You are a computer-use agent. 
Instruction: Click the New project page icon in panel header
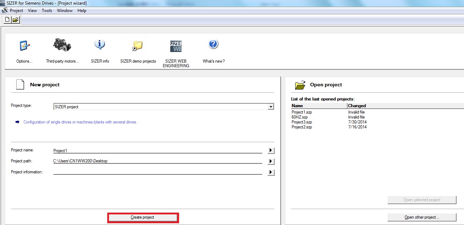(21, 85)
